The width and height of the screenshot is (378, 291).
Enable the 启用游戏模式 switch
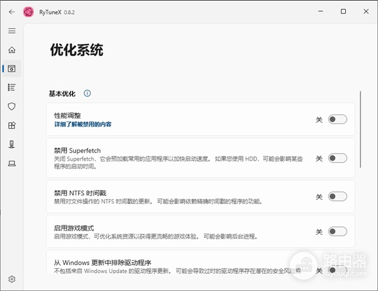(x=338, y=231)
